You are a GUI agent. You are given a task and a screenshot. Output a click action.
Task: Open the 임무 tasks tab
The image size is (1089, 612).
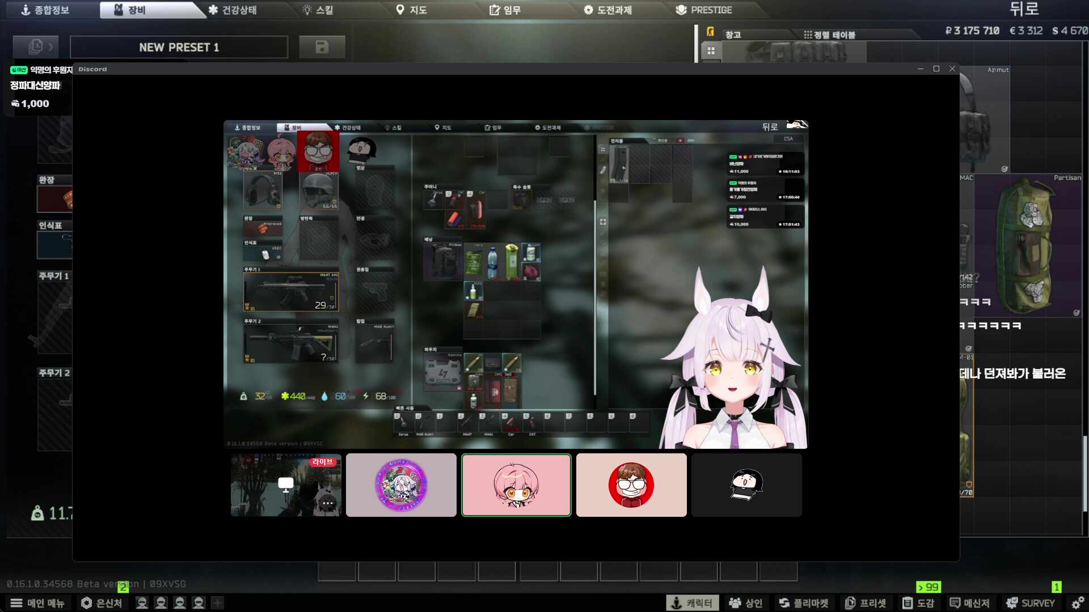505,10
